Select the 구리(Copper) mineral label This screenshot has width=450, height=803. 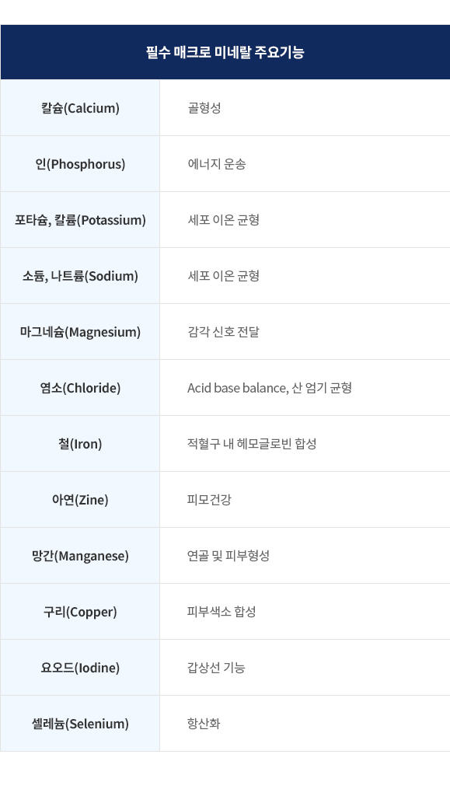pos(80,612)
